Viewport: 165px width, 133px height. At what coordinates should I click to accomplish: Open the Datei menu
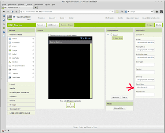(x=4, y=4)
